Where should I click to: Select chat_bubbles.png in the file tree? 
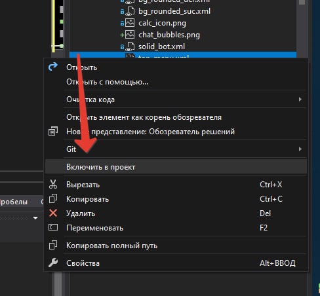169,35
